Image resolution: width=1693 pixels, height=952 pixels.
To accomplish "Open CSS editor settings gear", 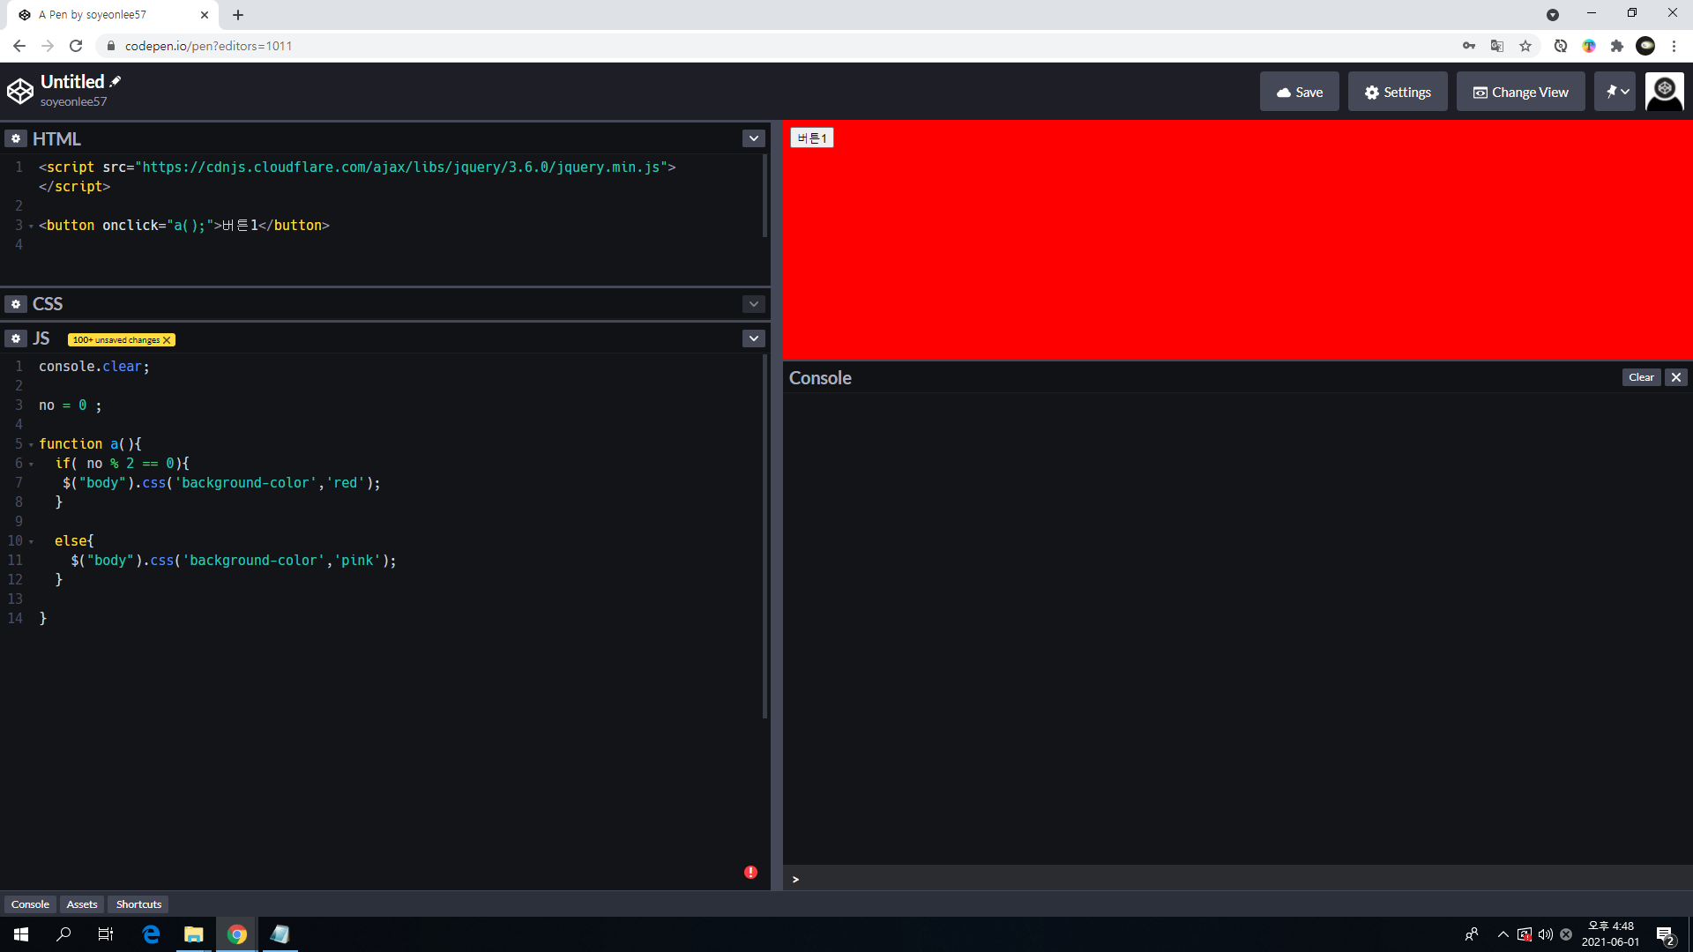I will click(16, 304).
